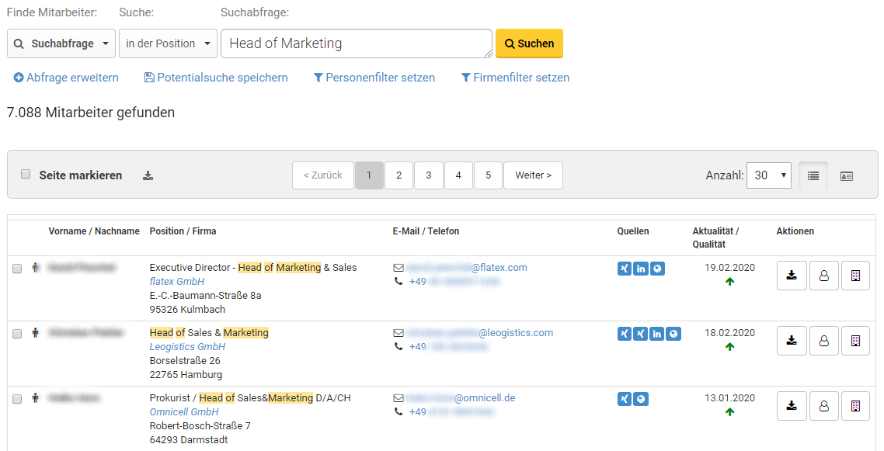Viewport: 884px width, 451px height.
Task: Go to next page with Weiter
Action: 533,175
